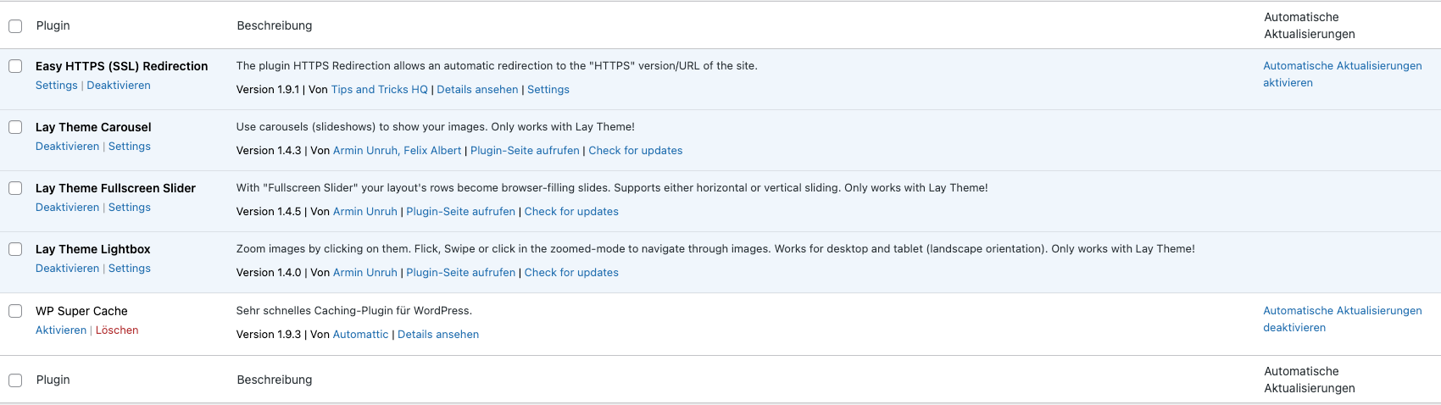Select the WP Super Cache checkbox
Image resolution: width=1441 pixels, height=405 pixels.
click(15, 311)
